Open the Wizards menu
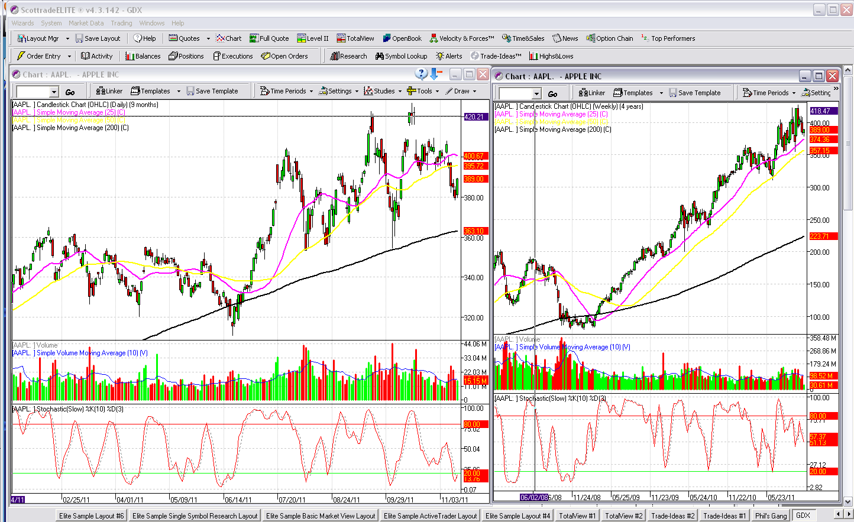 [22, 23]
